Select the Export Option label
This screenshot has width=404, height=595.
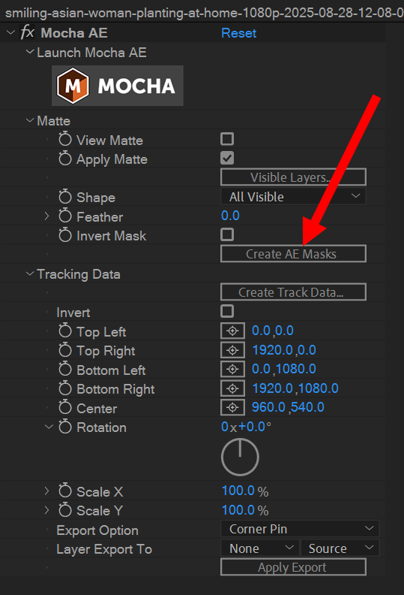coord(97,530)
